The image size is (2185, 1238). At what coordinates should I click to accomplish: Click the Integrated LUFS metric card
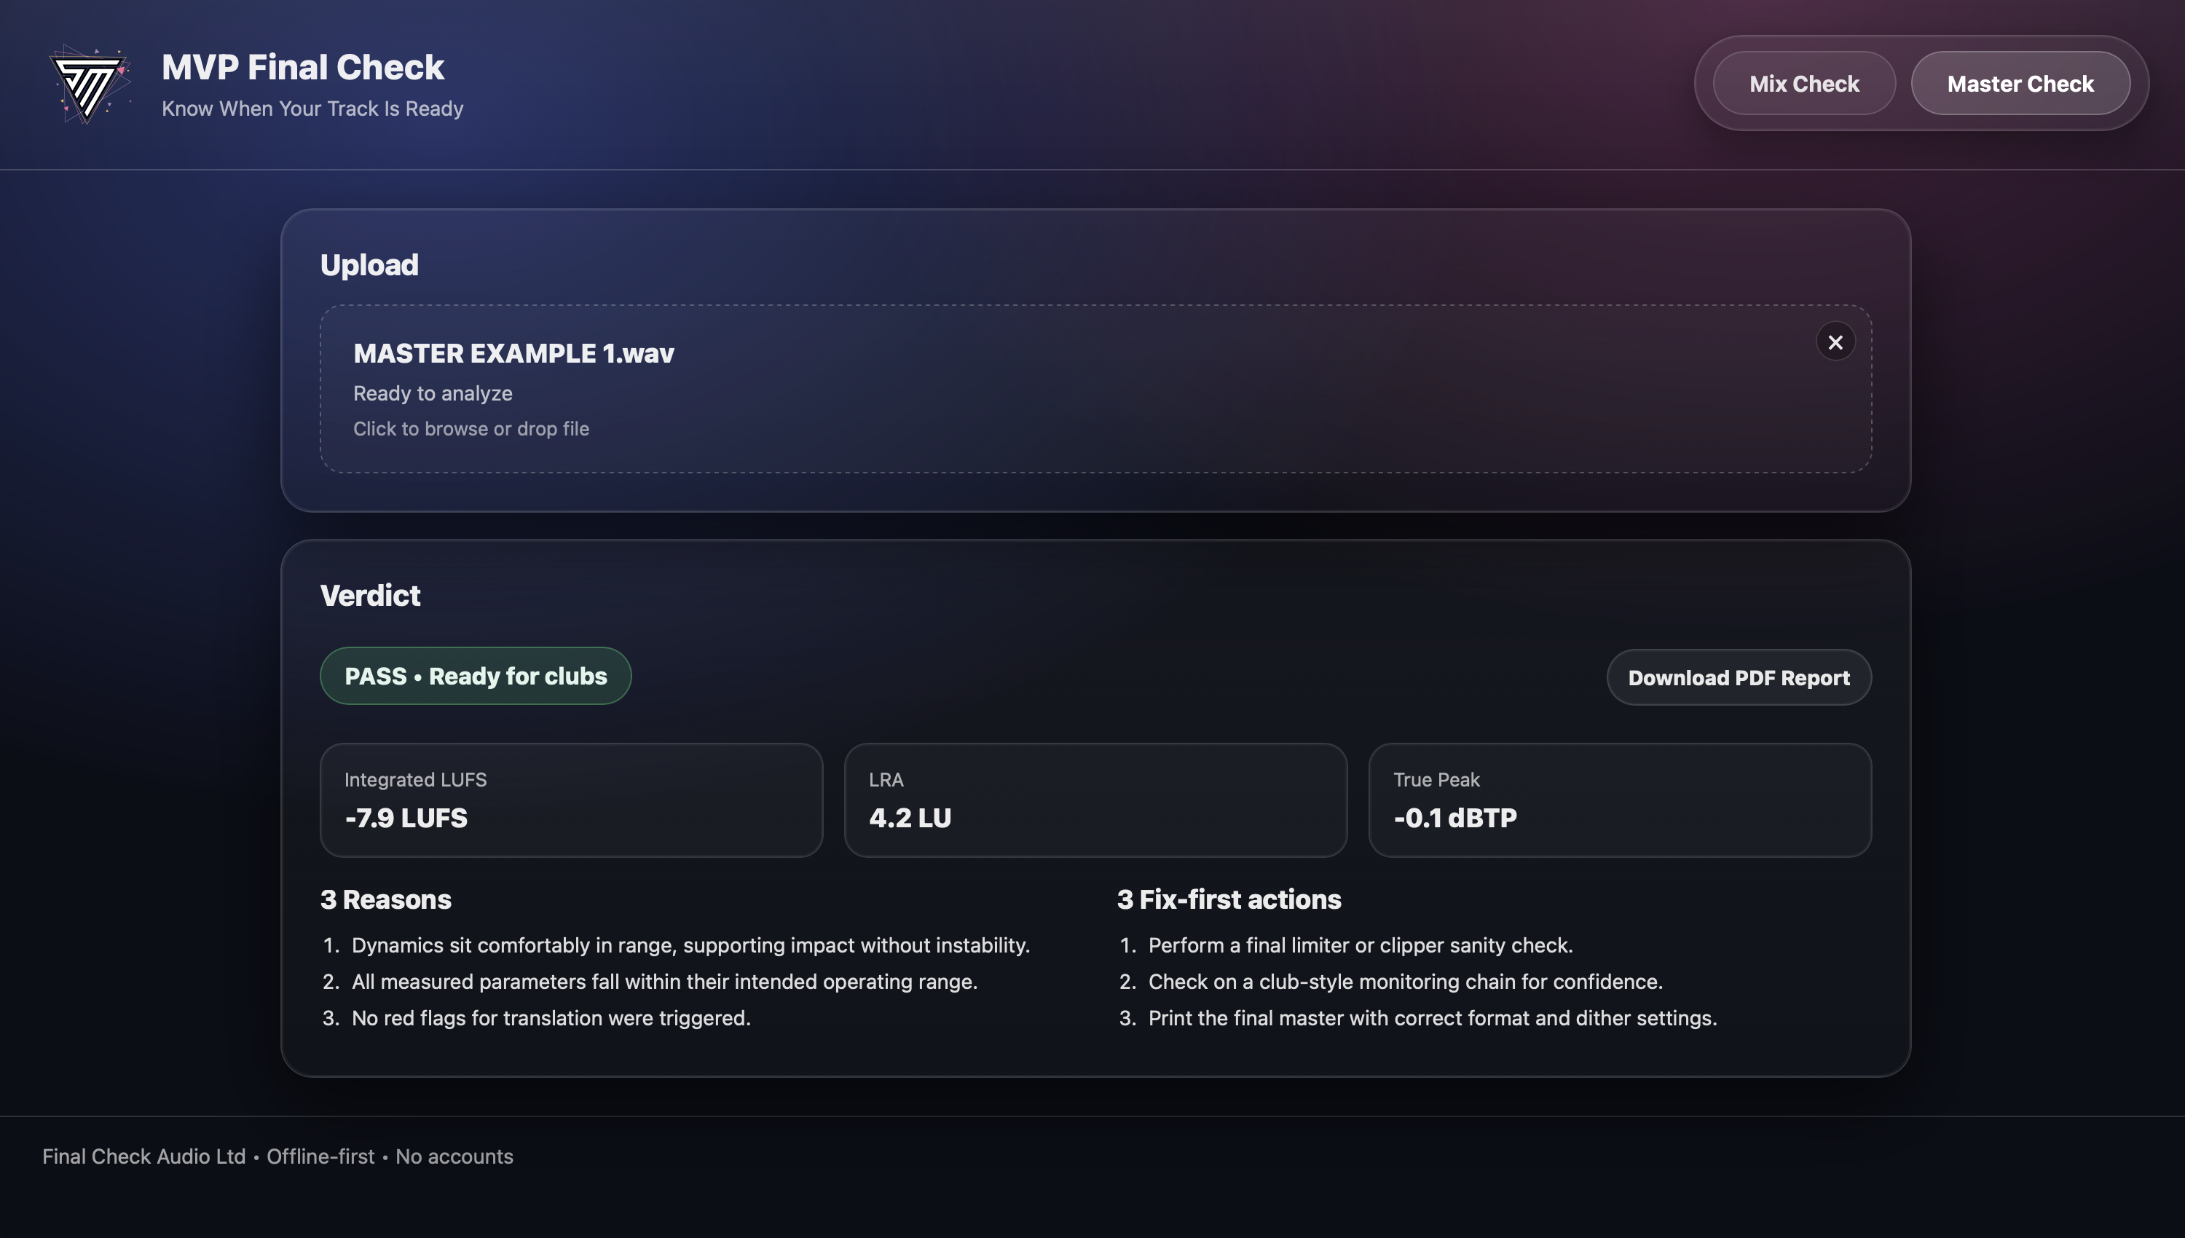point(570,800)
